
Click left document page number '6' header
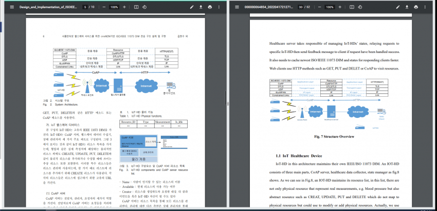[44, 37]
